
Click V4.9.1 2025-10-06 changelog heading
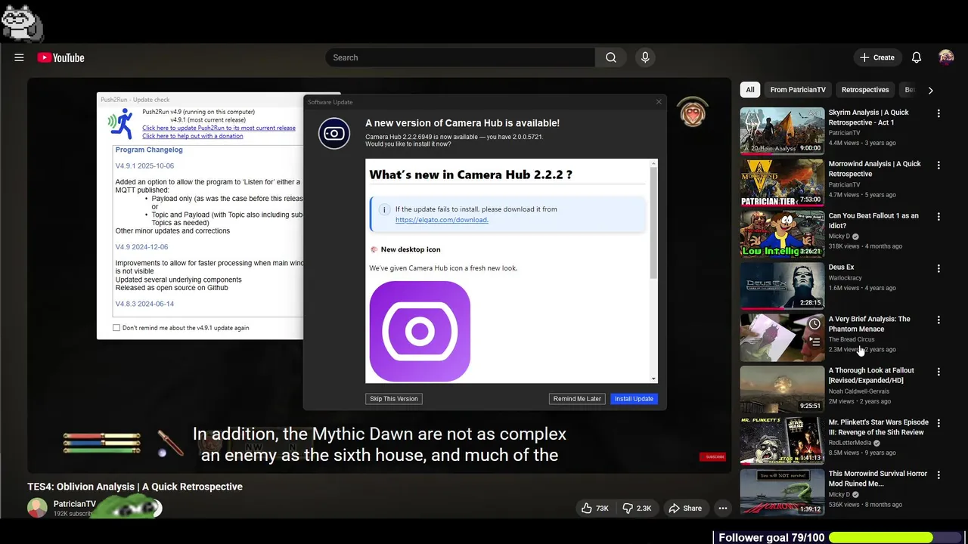pyautogui.click(x=144, y=165)
